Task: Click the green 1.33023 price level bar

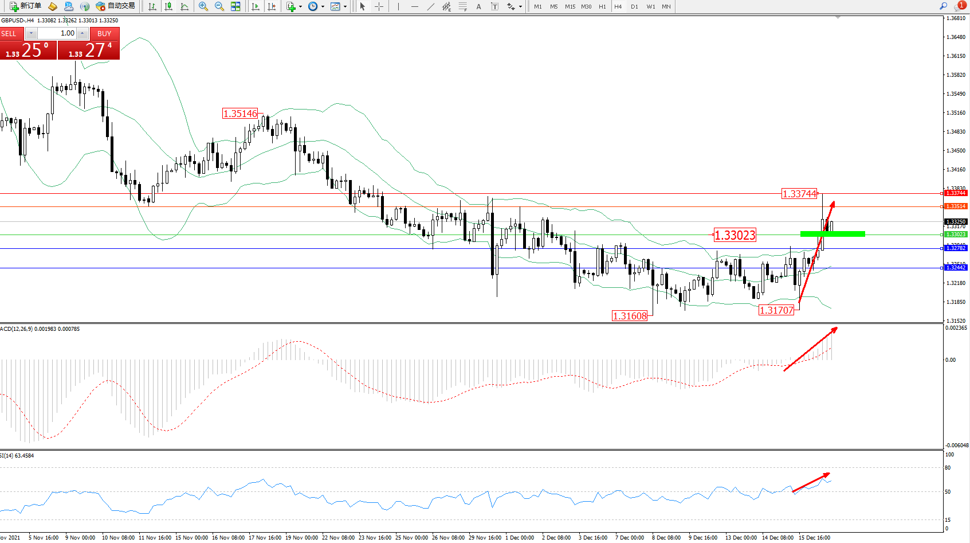Action: pos(832,234)
